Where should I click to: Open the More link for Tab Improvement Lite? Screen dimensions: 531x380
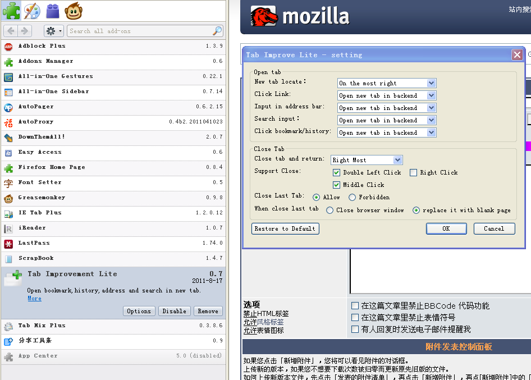[x=35, y=299]
